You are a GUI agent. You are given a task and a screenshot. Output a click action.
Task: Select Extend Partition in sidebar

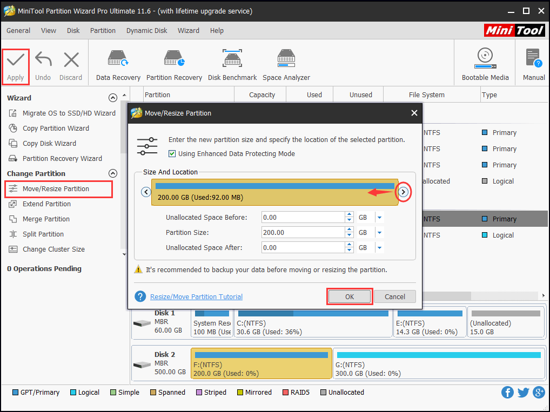point(39,204)
